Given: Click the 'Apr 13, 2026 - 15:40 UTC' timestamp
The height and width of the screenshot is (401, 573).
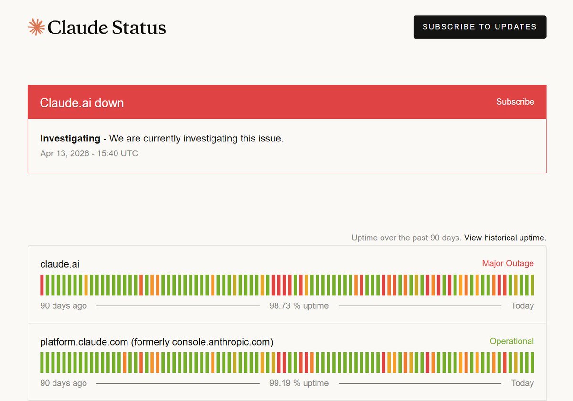Looking at the screenshot, I should point(89,153).
